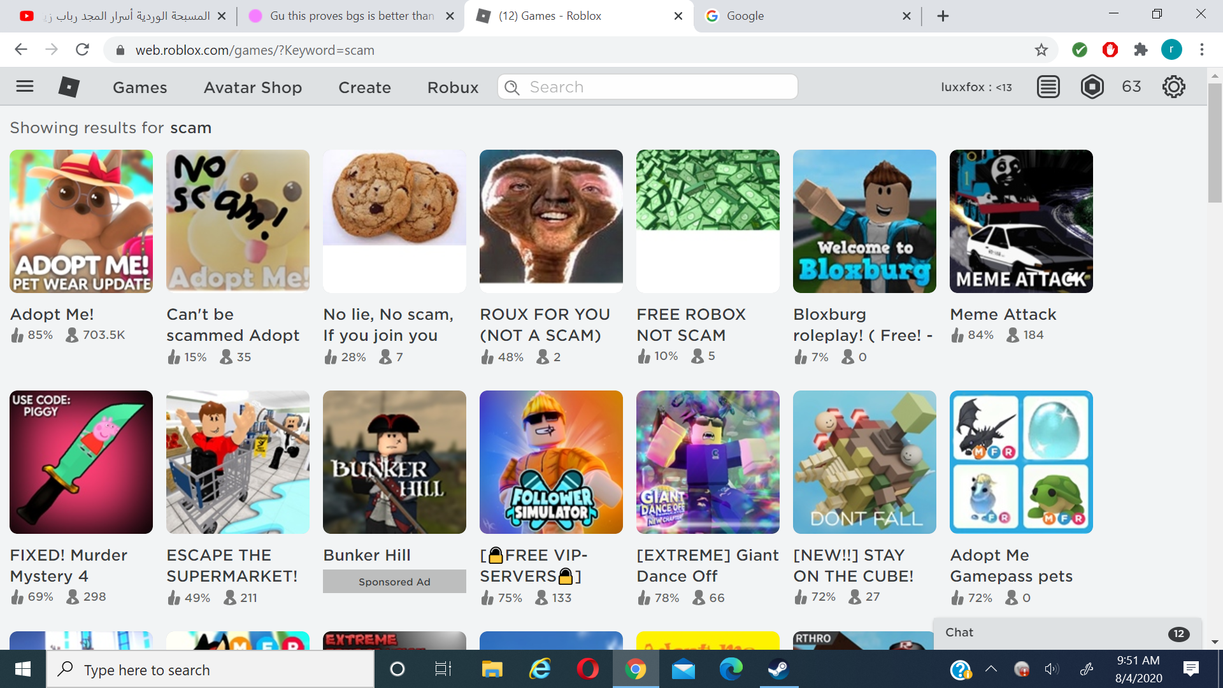Open the Follower Simulator thumbnail
This screenshot has width=1223, height=688.
point(551,462)
